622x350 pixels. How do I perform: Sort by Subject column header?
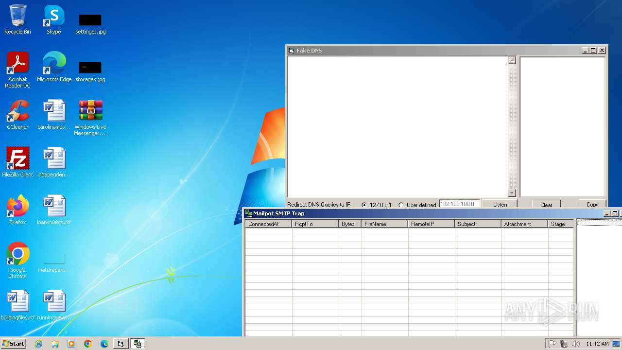(478, 224)
